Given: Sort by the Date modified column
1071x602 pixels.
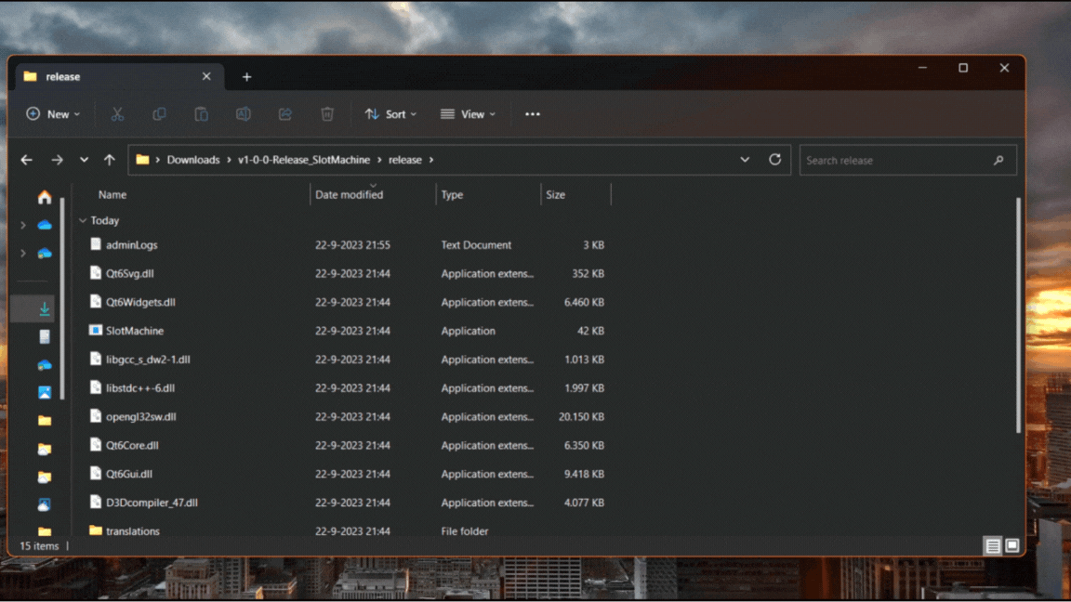Looking at the screenshot, I should tap(349, 194).
